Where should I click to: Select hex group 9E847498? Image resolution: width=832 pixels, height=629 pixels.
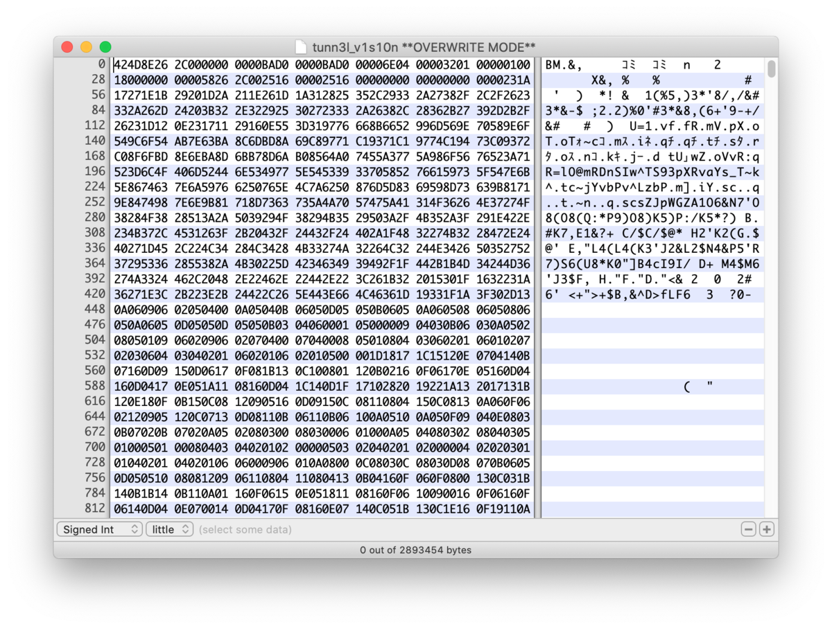[x=141, y=202]
